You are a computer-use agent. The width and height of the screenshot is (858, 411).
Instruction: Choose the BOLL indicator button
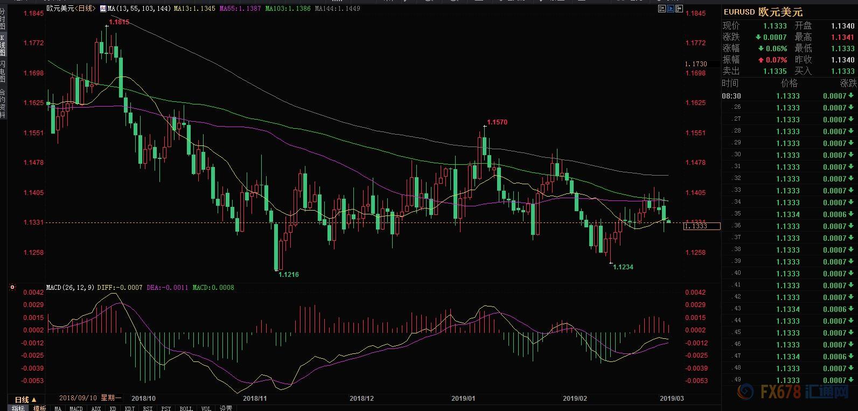pyautogui.click(x=186, y=408)
